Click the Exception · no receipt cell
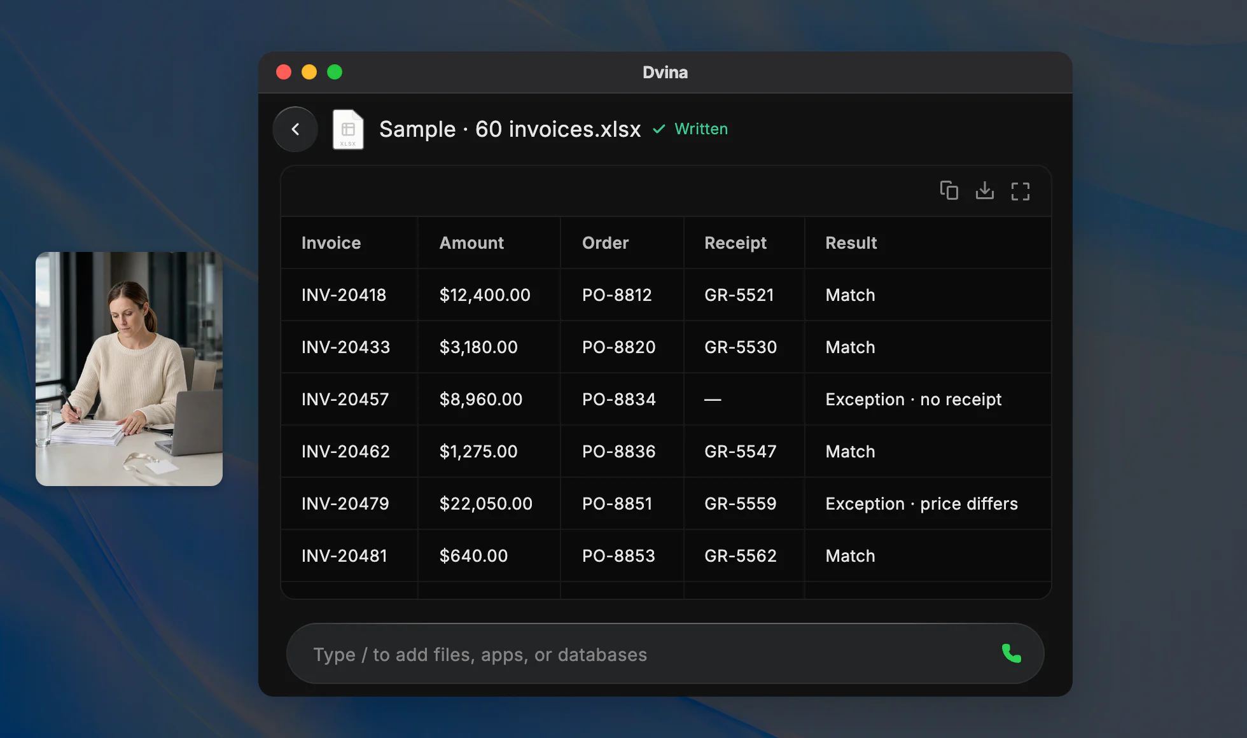Image resolution: width=1247 pixels, height=738 pixels. click(913, 399)
